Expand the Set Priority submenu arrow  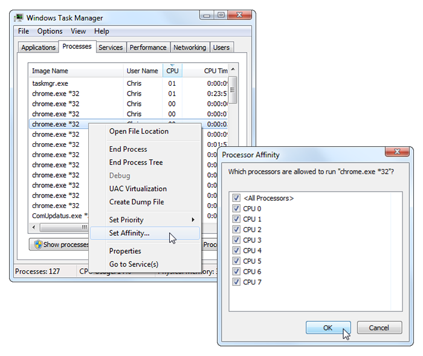pyautogui.click(x=193, y=219)
